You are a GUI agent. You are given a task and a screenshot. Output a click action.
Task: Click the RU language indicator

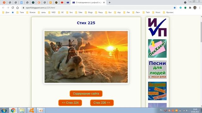[161, 110]
